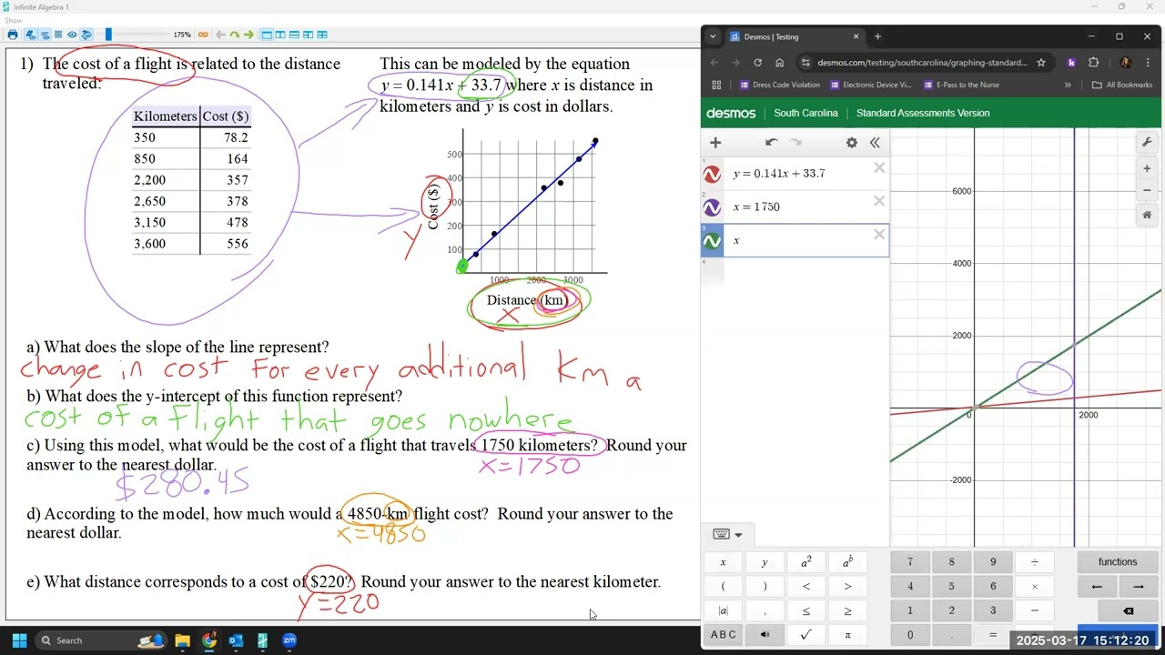Viewport: 1165px width, 655px height.
Task: Go to Chrome home page
Action: [779, 63]
